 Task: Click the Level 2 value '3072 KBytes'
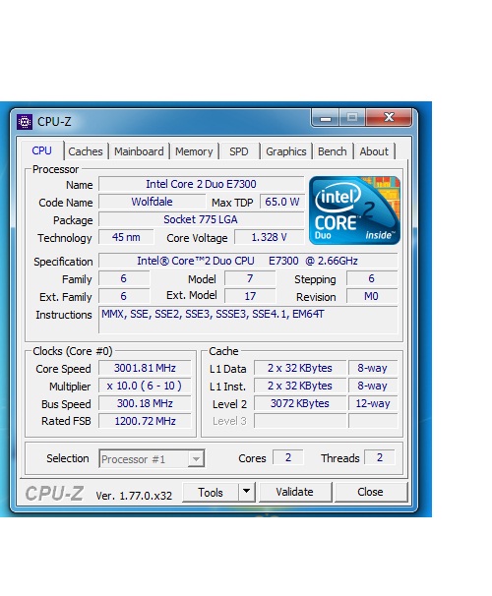click(300, 403)
